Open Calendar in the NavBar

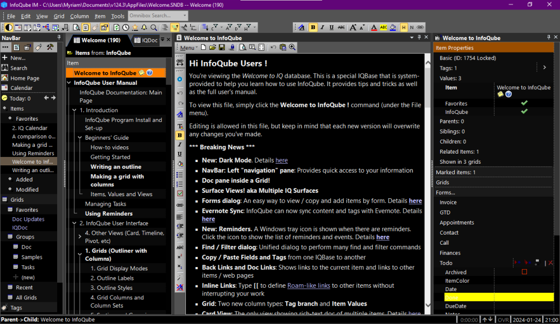(x=21, y=88)
